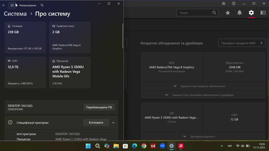The width and height of the screenshot is (269, 151).
Task: Open favorites star in AMD Software
Action: [228, 13]
